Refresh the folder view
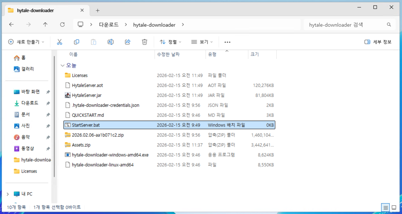This screenshot has width=402, height=214. 62,25
